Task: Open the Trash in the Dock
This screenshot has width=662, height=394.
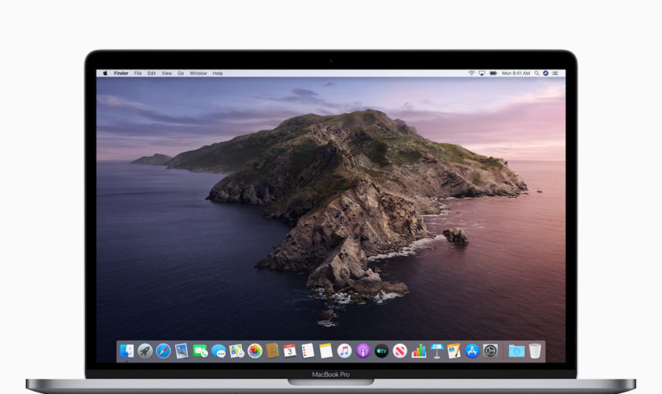Action: [535, 351]
